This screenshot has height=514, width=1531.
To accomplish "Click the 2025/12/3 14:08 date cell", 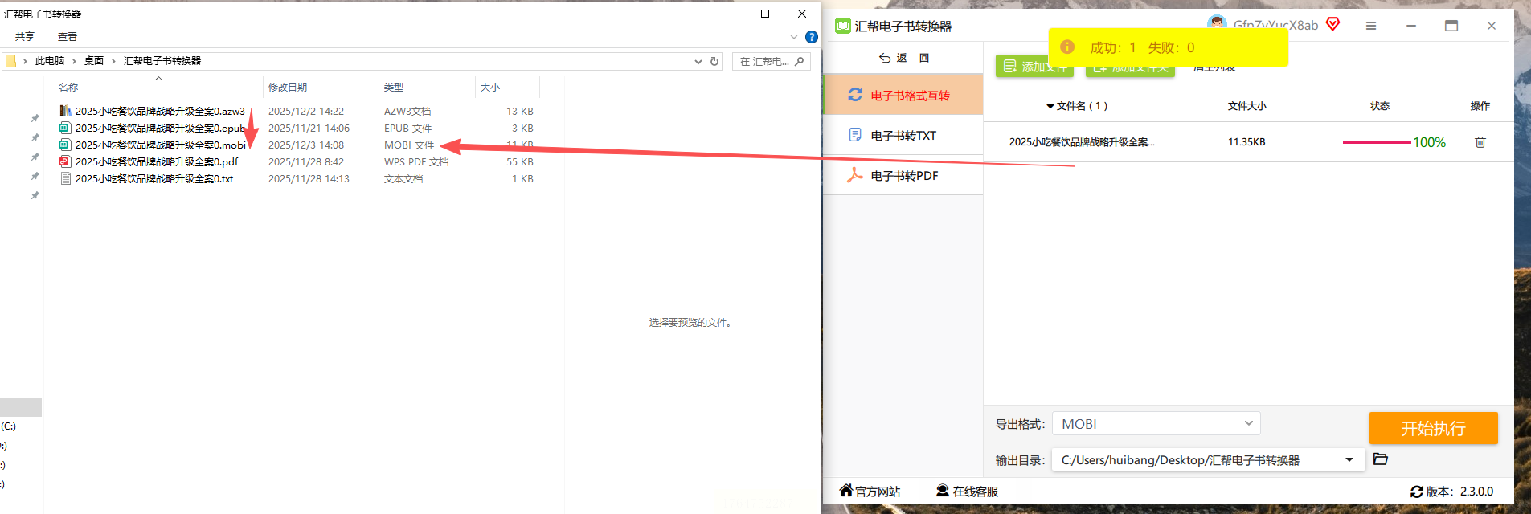I will coord(306,145).
